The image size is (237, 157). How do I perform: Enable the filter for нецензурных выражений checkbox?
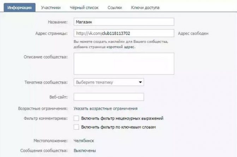point(76,118)
